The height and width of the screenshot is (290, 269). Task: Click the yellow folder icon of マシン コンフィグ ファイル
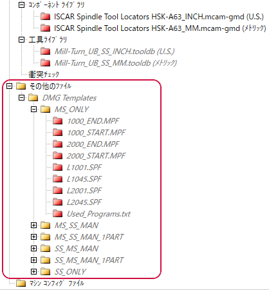tap(21, 284)
